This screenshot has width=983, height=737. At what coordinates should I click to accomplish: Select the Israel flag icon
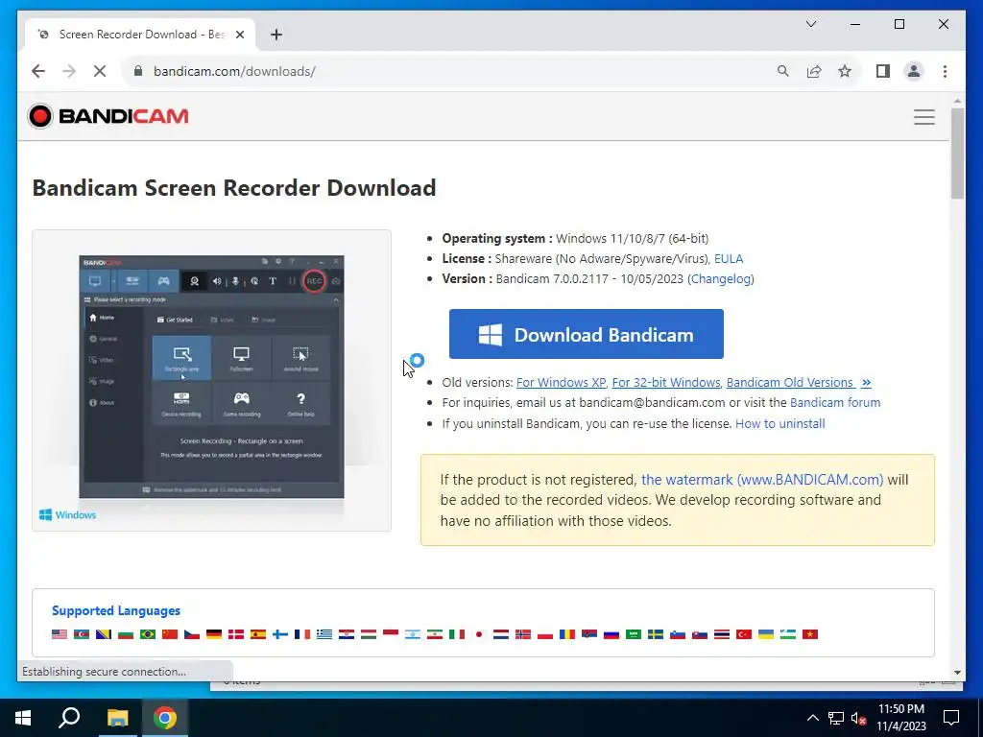[413, 634]
